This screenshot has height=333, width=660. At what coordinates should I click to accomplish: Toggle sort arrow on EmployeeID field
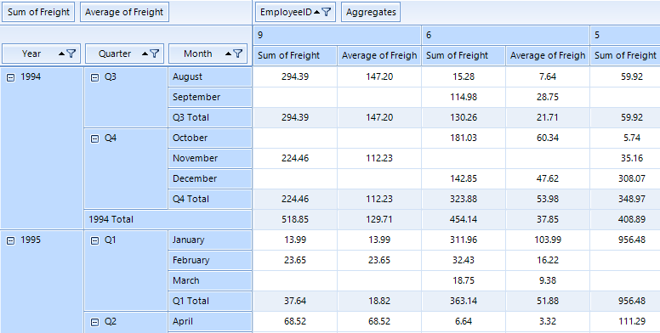click(317, 12)
